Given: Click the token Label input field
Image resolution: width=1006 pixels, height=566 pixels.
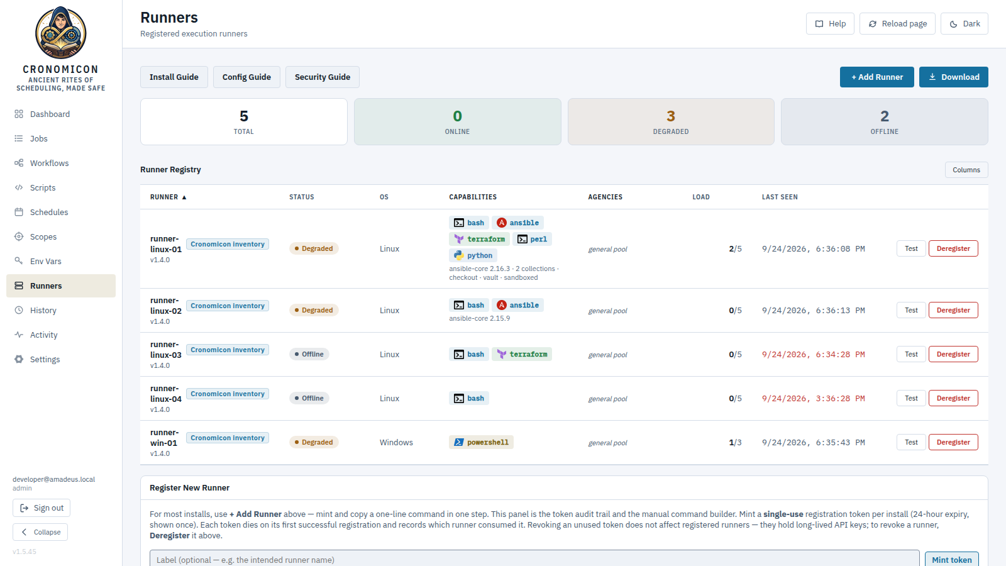Looking at the screenshot, I should [534, 559].
